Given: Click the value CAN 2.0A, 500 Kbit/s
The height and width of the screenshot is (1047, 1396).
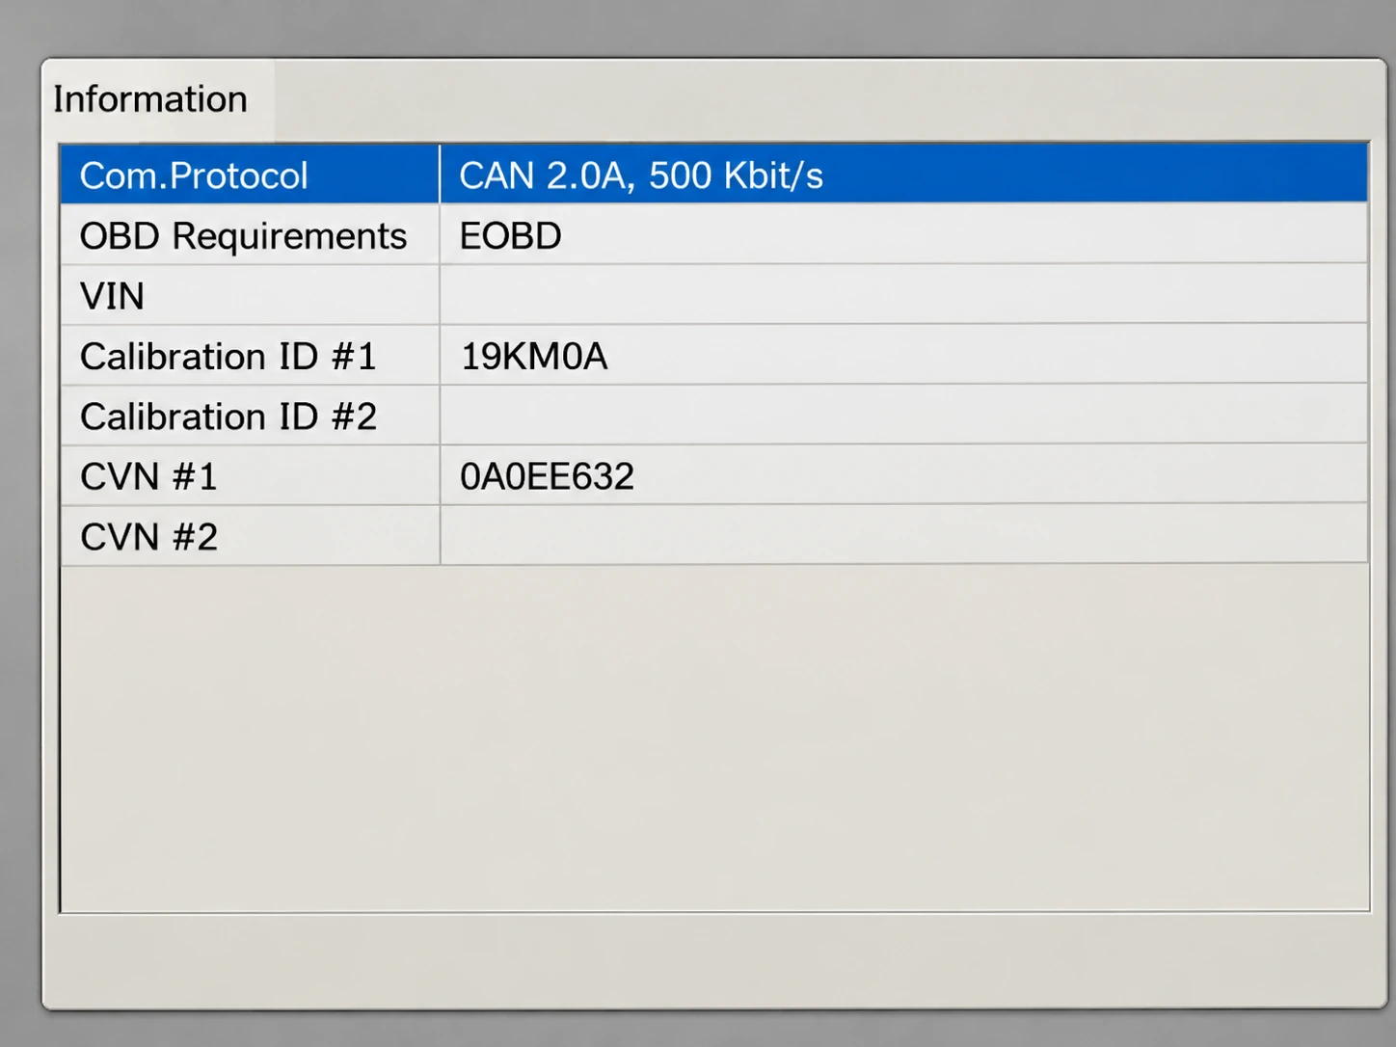Looking at the screenshot, I should [641, 175].
